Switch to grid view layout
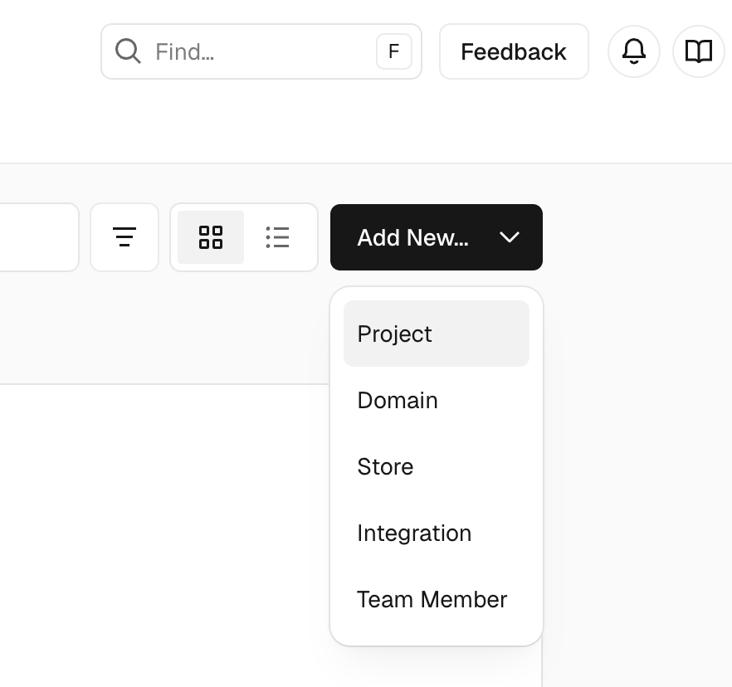732x687 pixels. (211, 237)
